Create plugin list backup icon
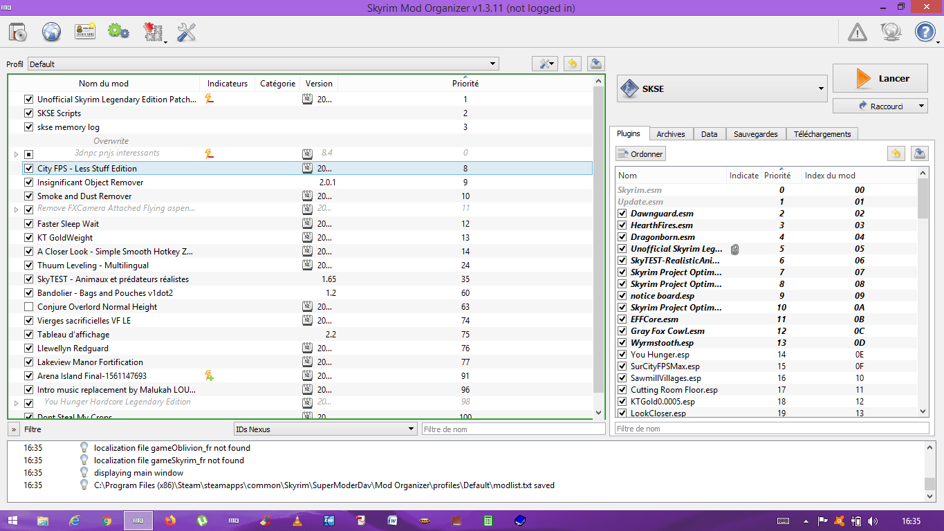Viewport: 944px width, 531px height. coord(920,153)
